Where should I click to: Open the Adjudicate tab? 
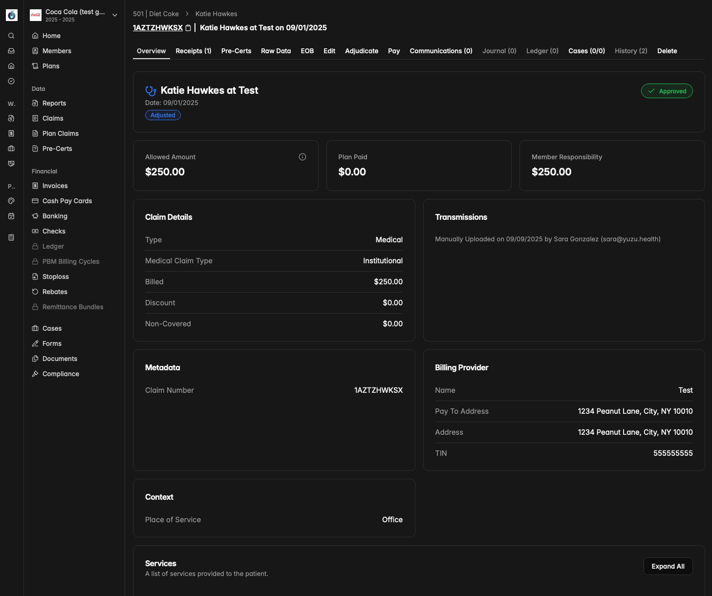[362, 51]
